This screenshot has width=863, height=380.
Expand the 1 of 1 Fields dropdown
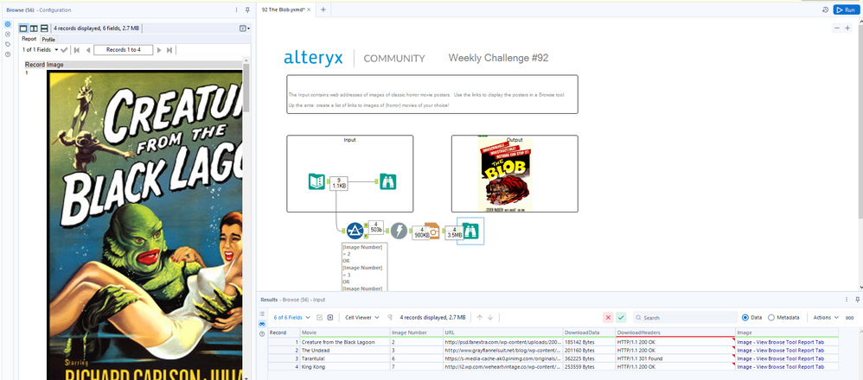40,50
